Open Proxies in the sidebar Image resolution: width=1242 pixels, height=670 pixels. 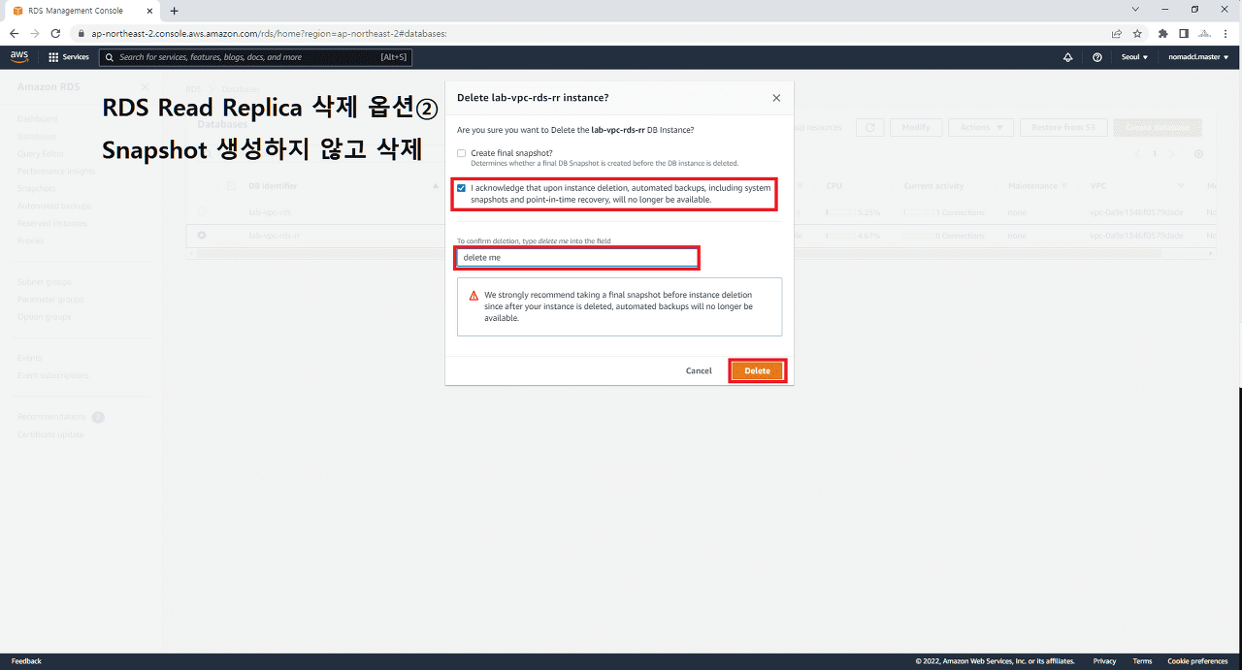coord(31,240)
